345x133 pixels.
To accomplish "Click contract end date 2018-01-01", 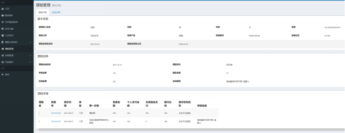I will 184,44.
